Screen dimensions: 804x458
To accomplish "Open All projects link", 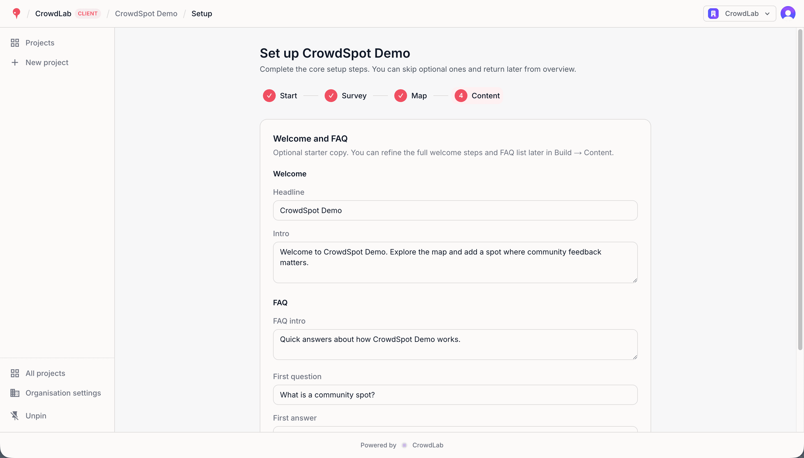I will (45, 373).
